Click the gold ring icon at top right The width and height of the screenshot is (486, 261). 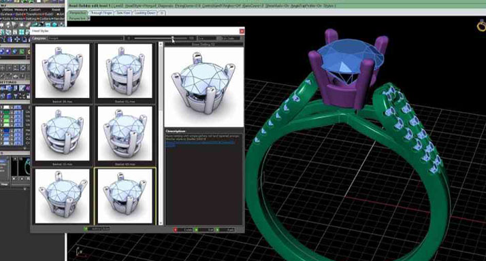click(481, 26)
